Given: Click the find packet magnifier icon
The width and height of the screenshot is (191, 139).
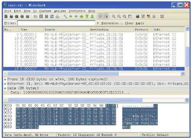Looking at the screenshot, I should [x=65, y=16].
